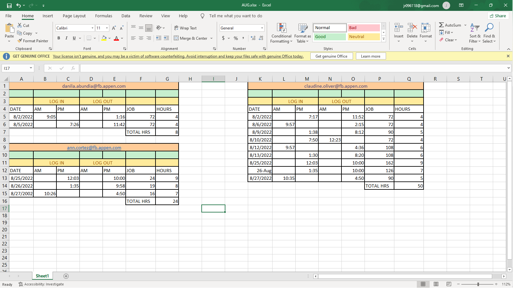Apply comma style number format
513x288 pixels.
(x=243, y=38)
